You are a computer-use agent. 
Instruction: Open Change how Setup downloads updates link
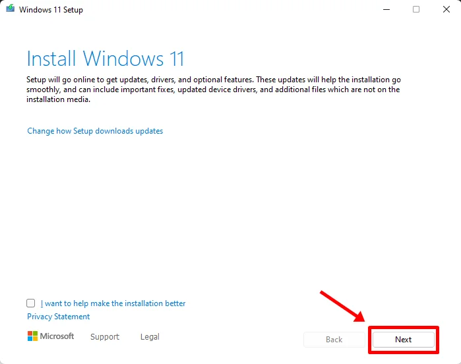(x=95, y=131)
